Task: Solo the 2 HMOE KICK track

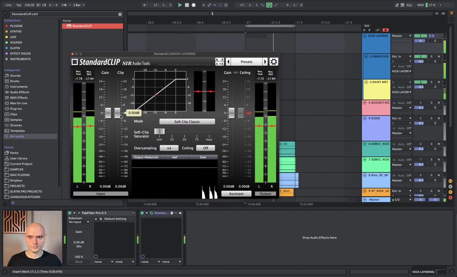Action: point(432,56)
